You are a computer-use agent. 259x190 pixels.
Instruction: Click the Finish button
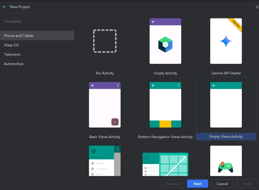point(247,184)
